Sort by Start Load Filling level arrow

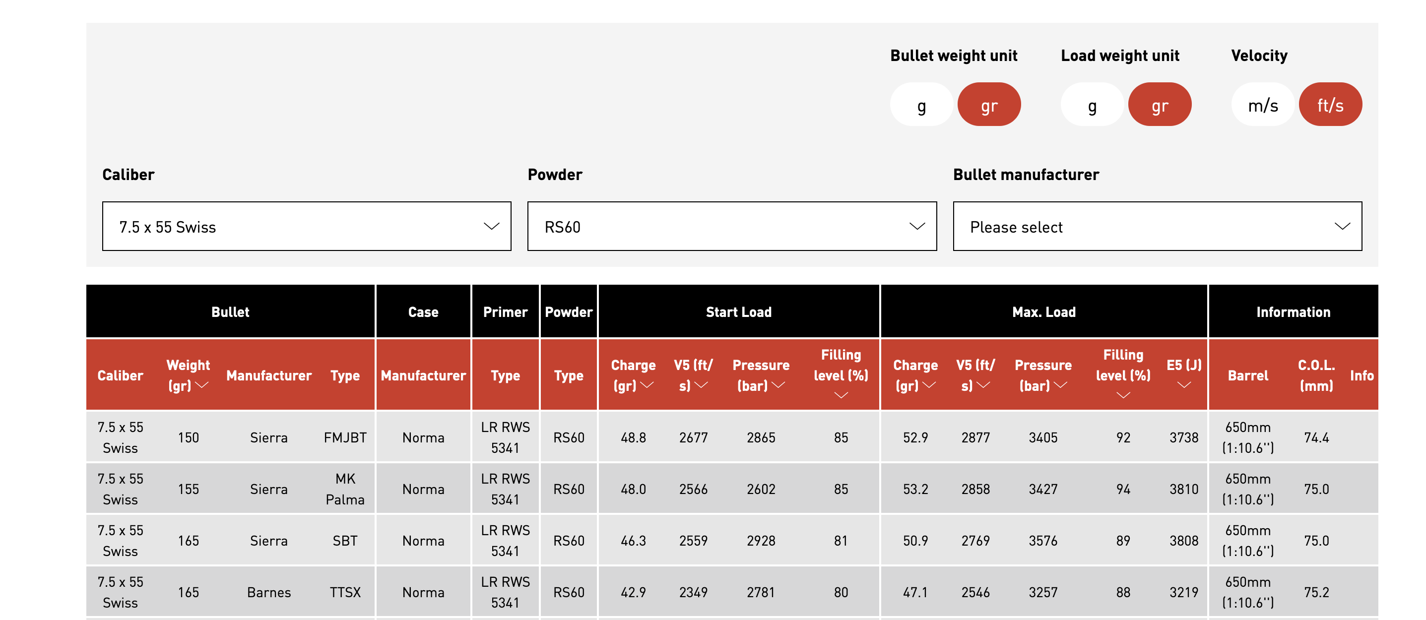[x=841, y=395]
